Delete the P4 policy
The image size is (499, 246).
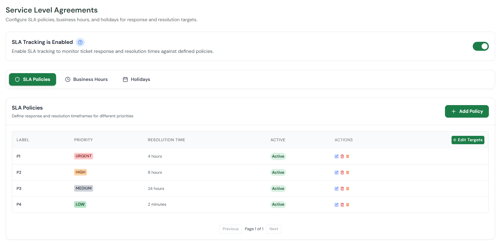pos(342,205)
